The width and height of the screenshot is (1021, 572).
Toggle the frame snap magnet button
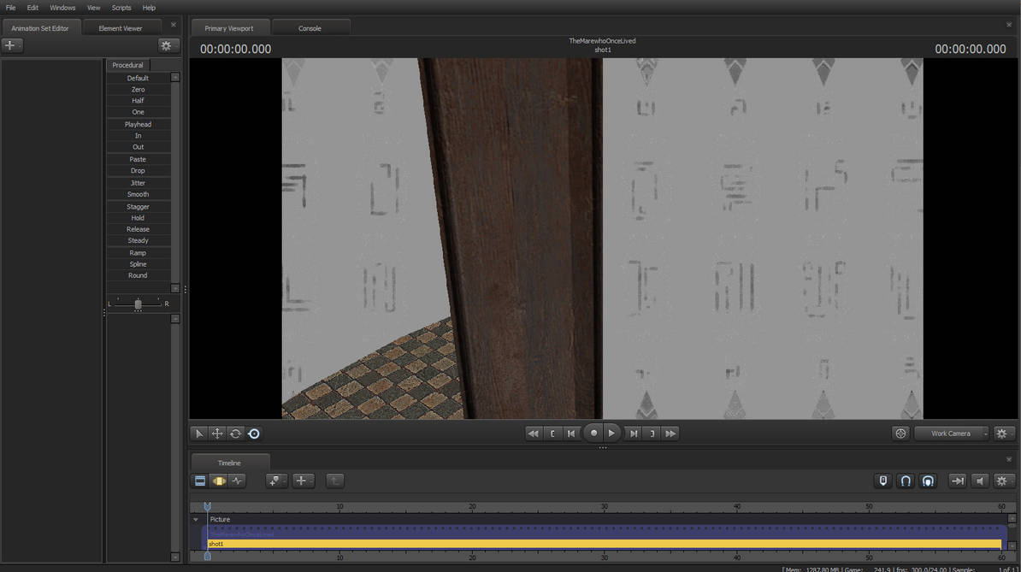point(928,481)
